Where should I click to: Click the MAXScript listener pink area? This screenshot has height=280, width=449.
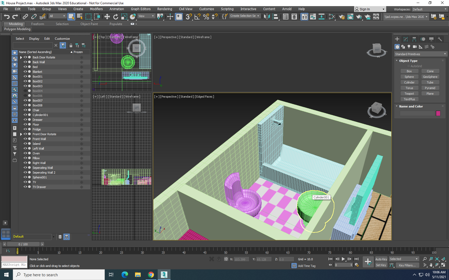coord(14,259)
